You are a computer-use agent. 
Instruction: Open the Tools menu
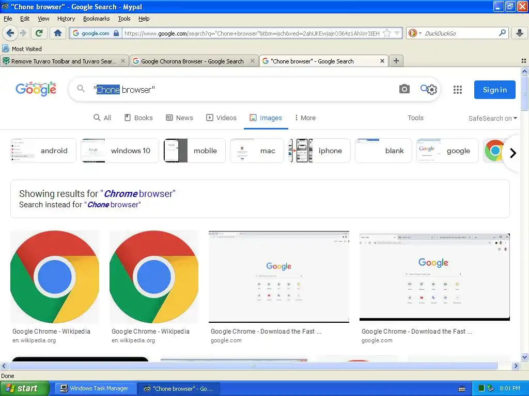(x=124, y=19)
